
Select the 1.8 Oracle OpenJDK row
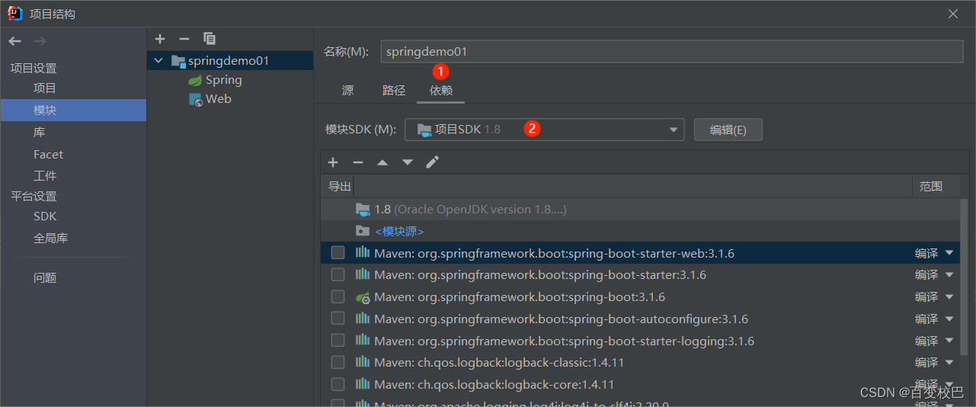[640, 209]
